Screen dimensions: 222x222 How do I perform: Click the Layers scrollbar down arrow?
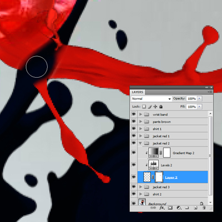coord(210,203)
